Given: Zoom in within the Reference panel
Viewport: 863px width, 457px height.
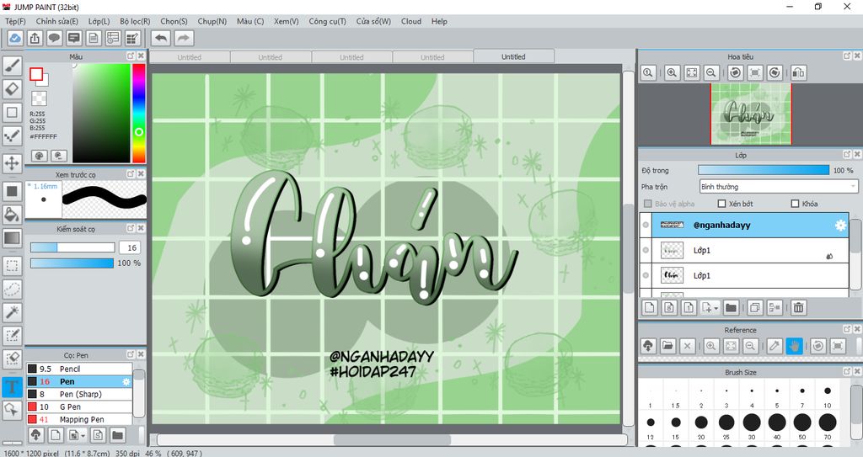Looking at the screenshot, I should tap(711, 346).
